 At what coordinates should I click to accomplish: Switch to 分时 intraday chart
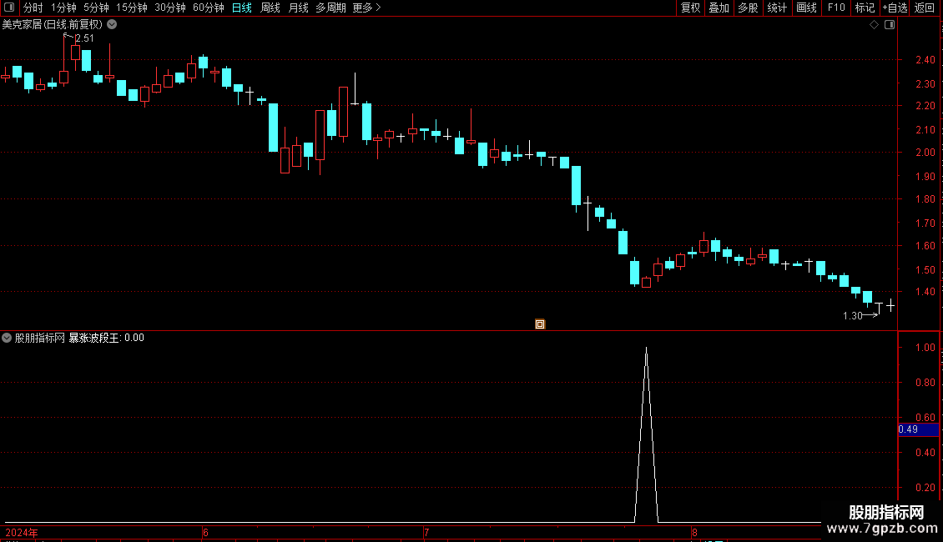tap(33, 8)
